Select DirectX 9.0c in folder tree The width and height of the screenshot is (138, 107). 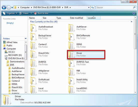pyautogui.click(x=15, y=87)
